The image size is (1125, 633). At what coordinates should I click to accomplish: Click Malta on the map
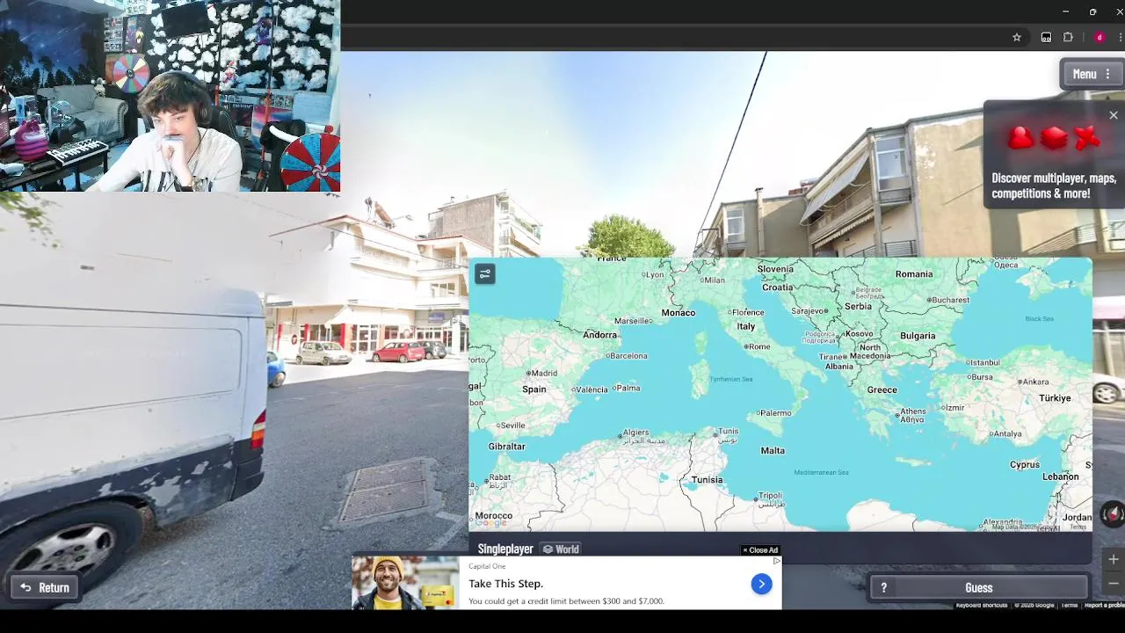pos(773,451)
